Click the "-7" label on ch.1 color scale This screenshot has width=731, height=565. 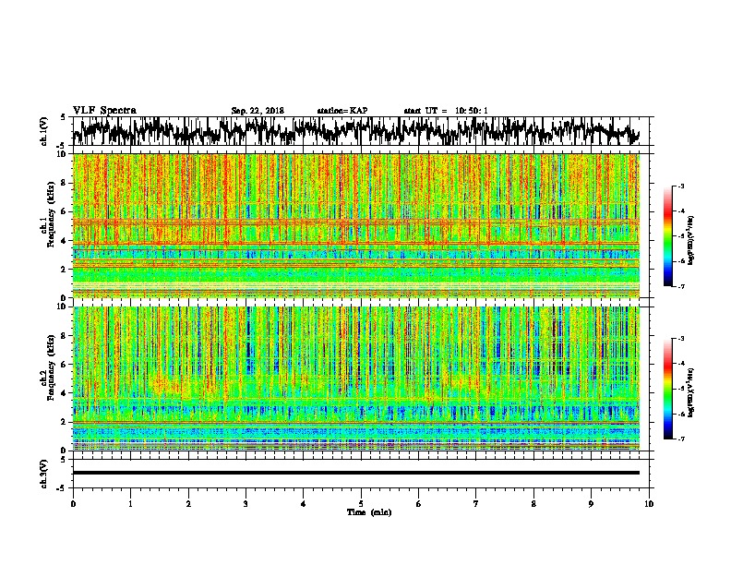point(680,286)
